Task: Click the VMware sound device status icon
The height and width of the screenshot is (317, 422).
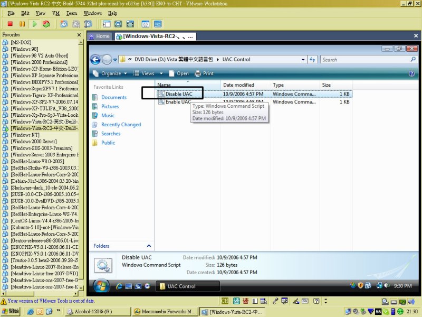Action: click(x=411, y=302)
